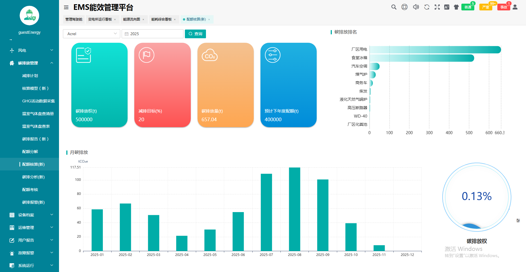Click the help lifebuoy icon
The height and width of the screenshot is (272, 526).
(x=404, y=7)
